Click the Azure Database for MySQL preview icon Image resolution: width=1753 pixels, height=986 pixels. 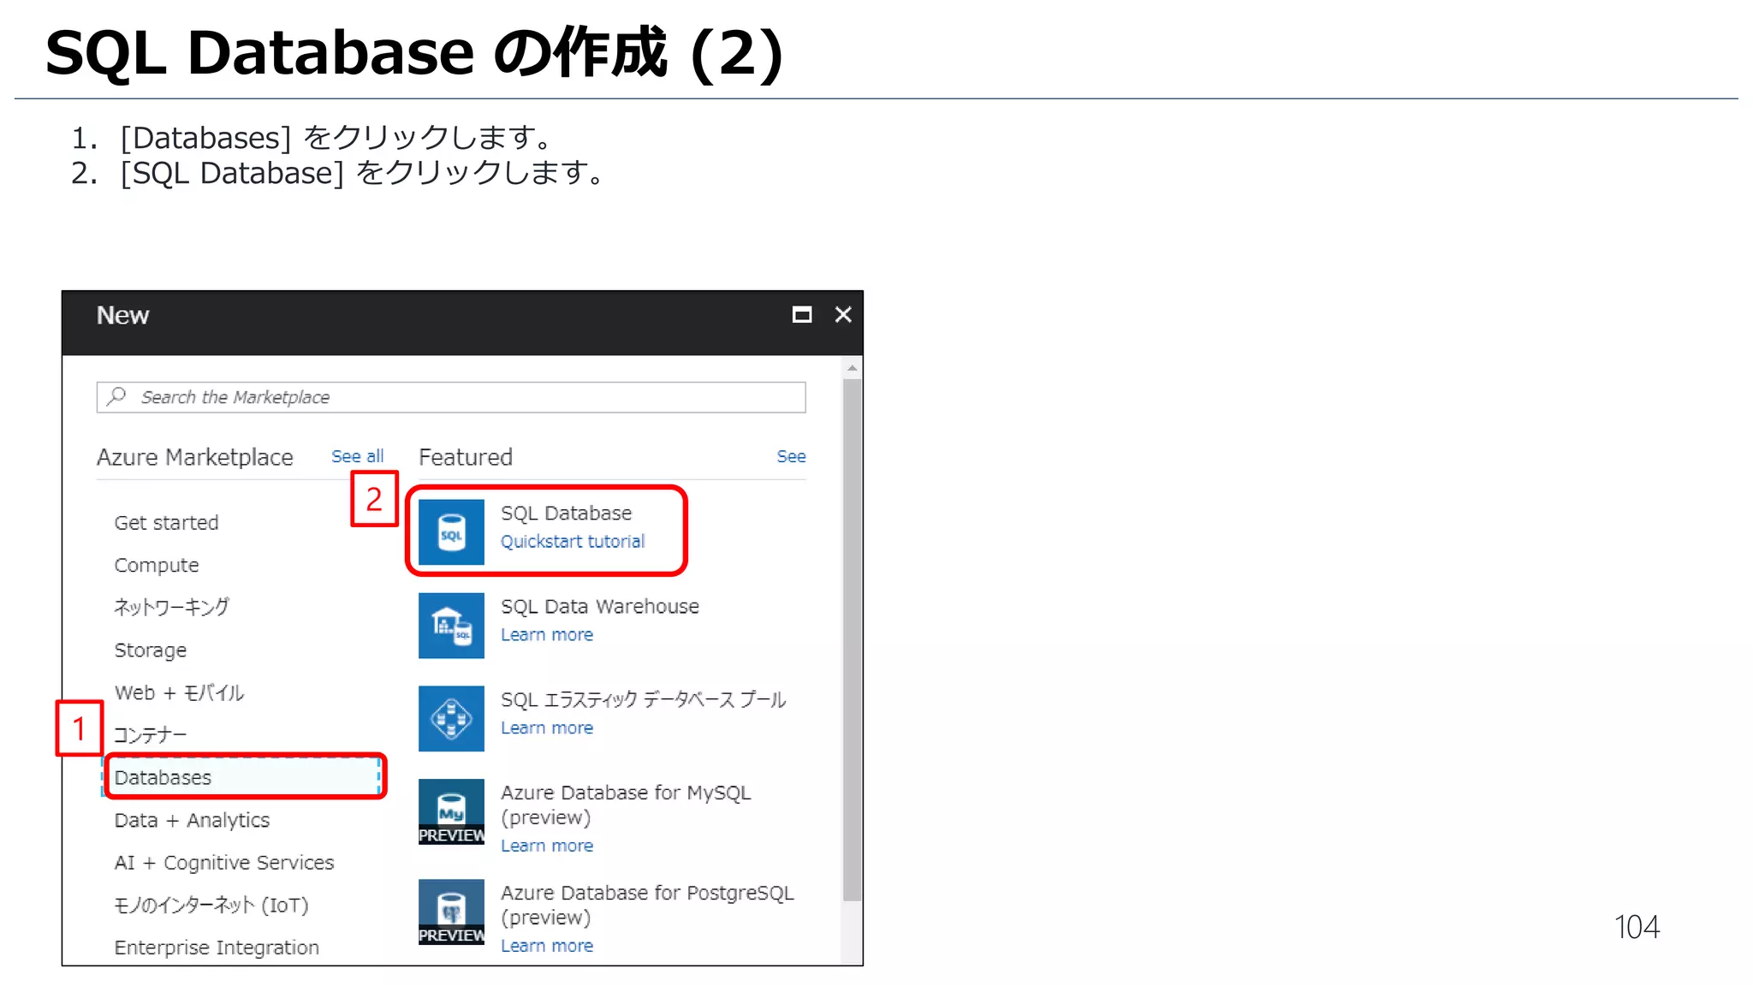451,811
